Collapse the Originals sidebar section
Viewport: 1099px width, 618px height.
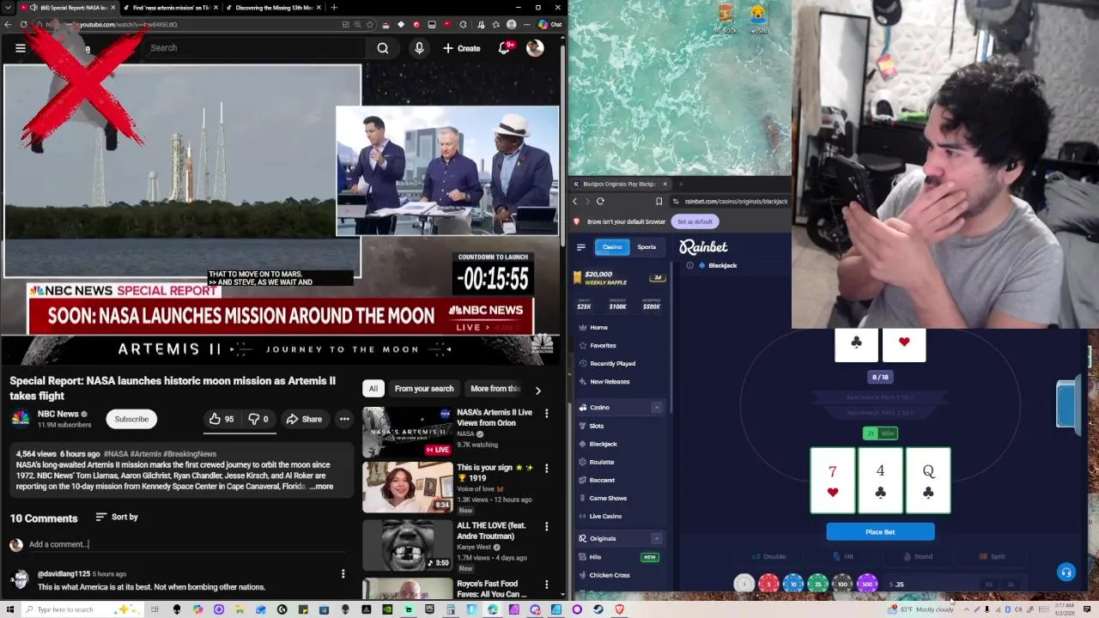(x=657, y=538)
